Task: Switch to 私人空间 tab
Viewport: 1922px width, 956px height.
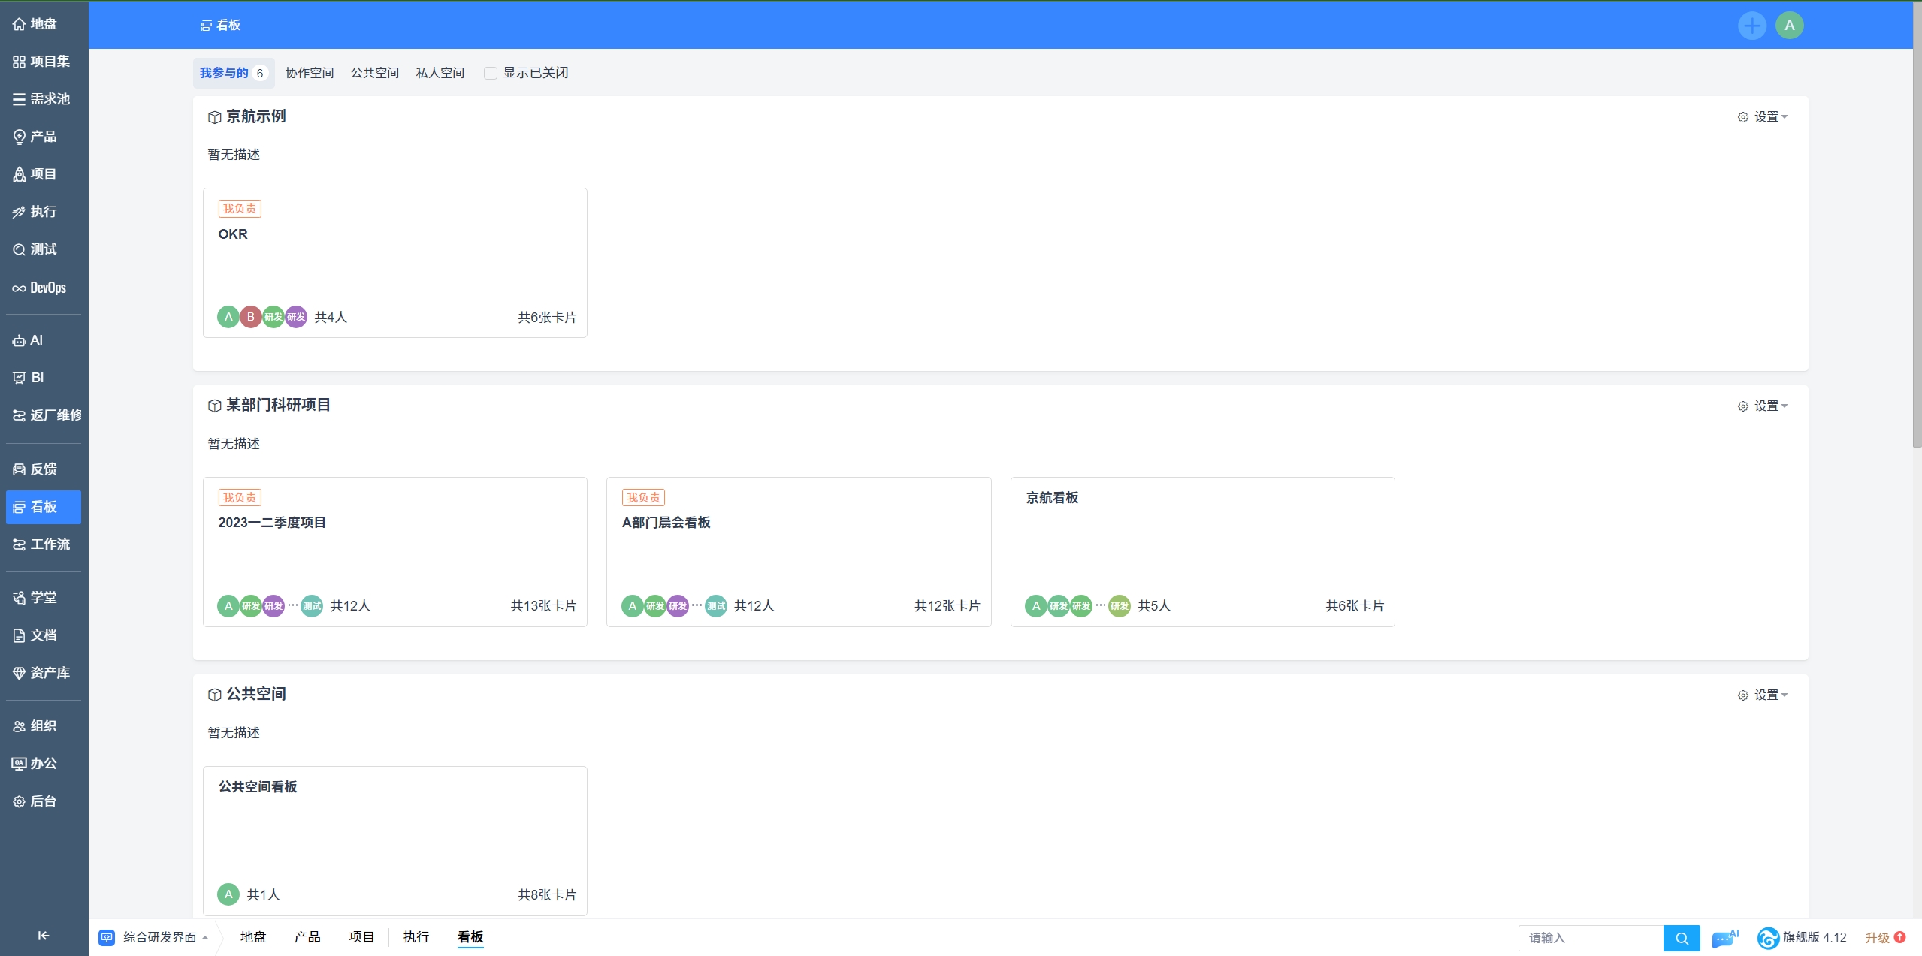Action: (x=440, y=73)
